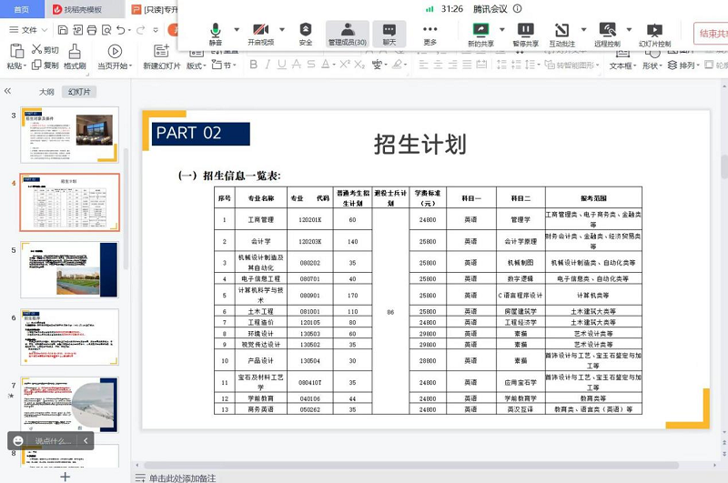Click the more (更多) options icon
Image resolution: width=728 pixels, height=483 pixels.
point(430,34)
